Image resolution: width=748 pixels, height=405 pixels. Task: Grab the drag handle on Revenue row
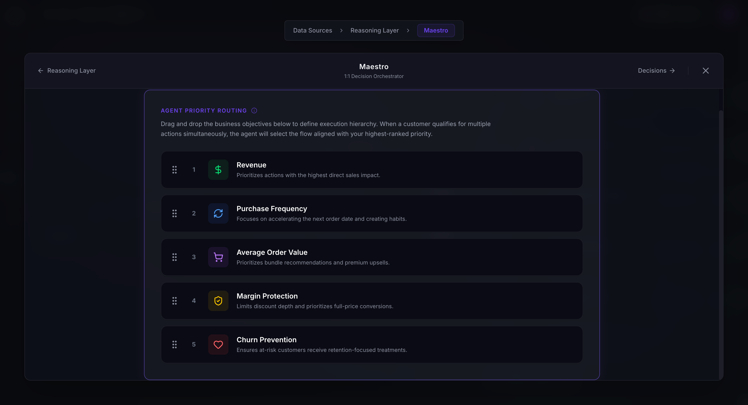point(175,169)
